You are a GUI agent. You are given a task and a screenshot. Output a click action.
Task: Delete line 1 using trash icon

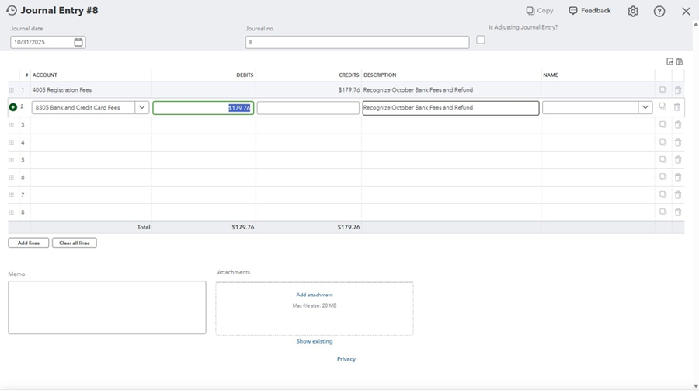tap(678, 90)
